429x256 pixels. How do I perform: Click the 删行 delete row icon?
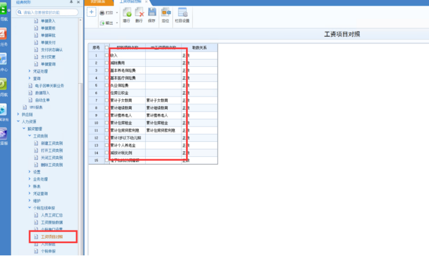139,12
